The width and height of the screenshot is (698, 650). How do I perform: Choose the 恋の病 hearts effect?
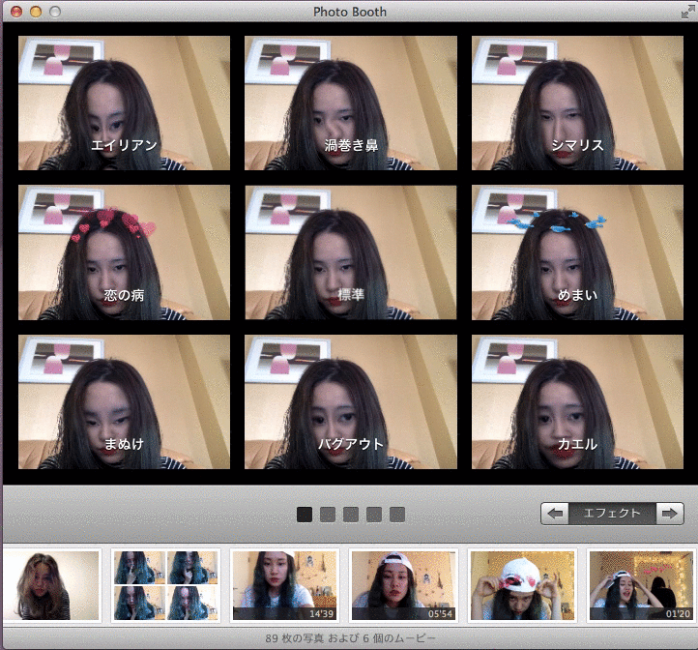124,252
